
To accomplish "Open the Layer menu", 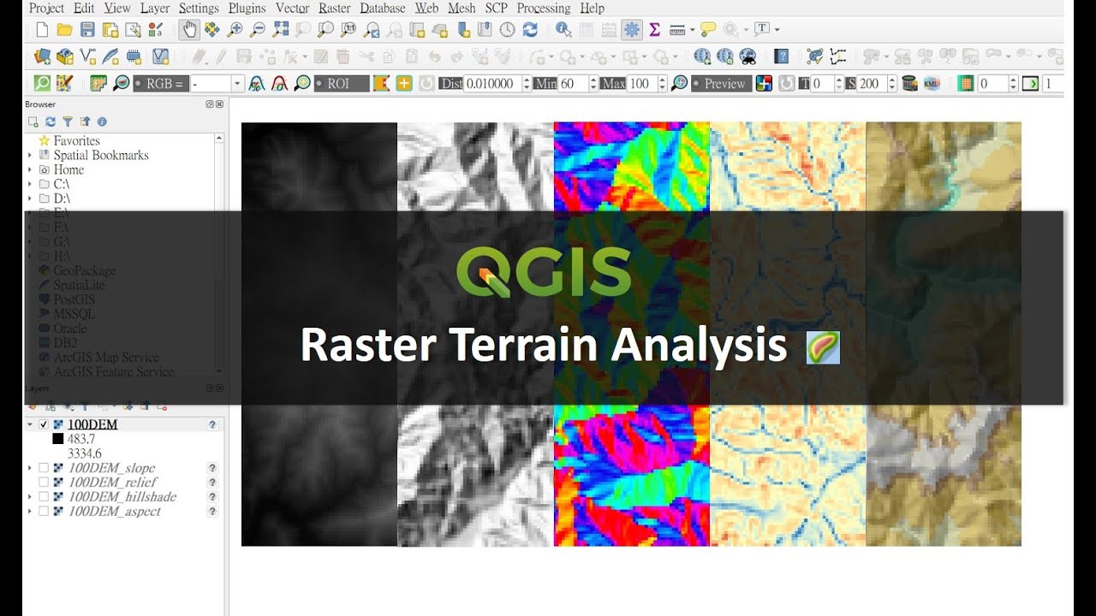I will [x=155, y=8].
